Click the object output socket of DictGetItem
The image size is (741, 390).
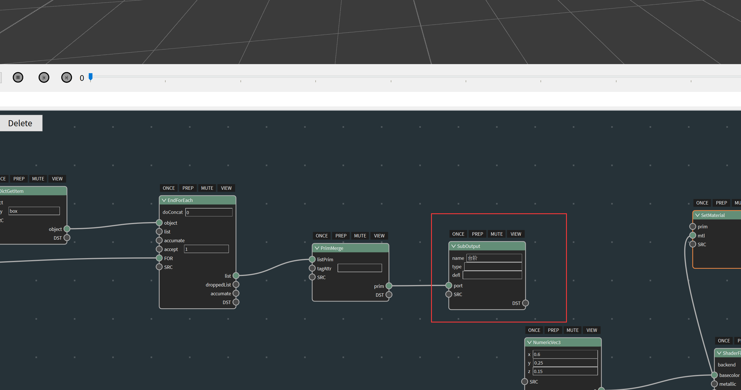click(67, 229)
